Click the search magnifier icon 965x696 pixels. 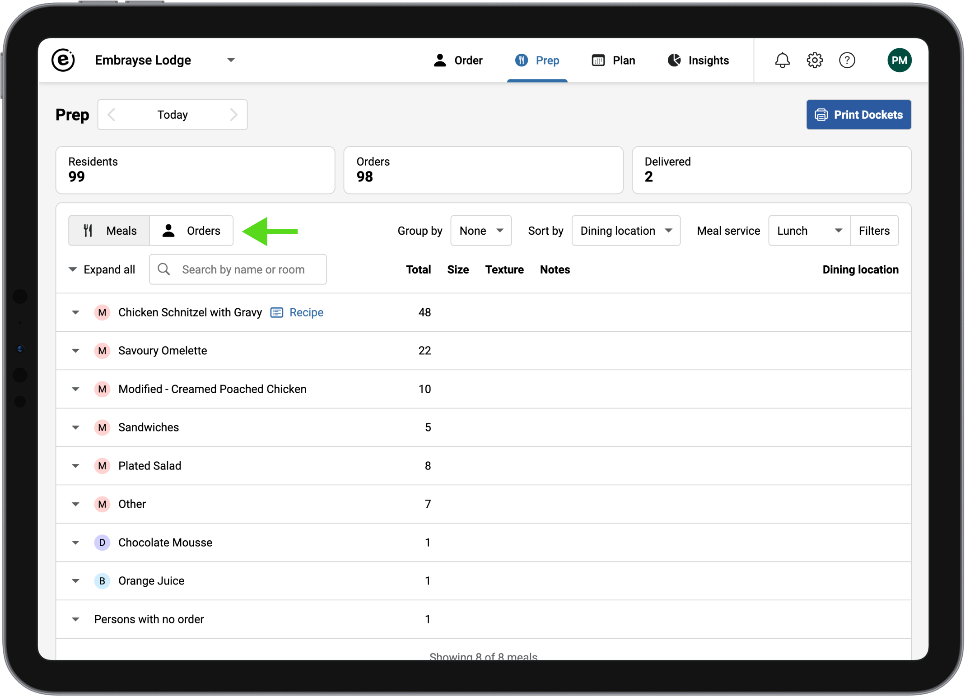pos(164,269)
